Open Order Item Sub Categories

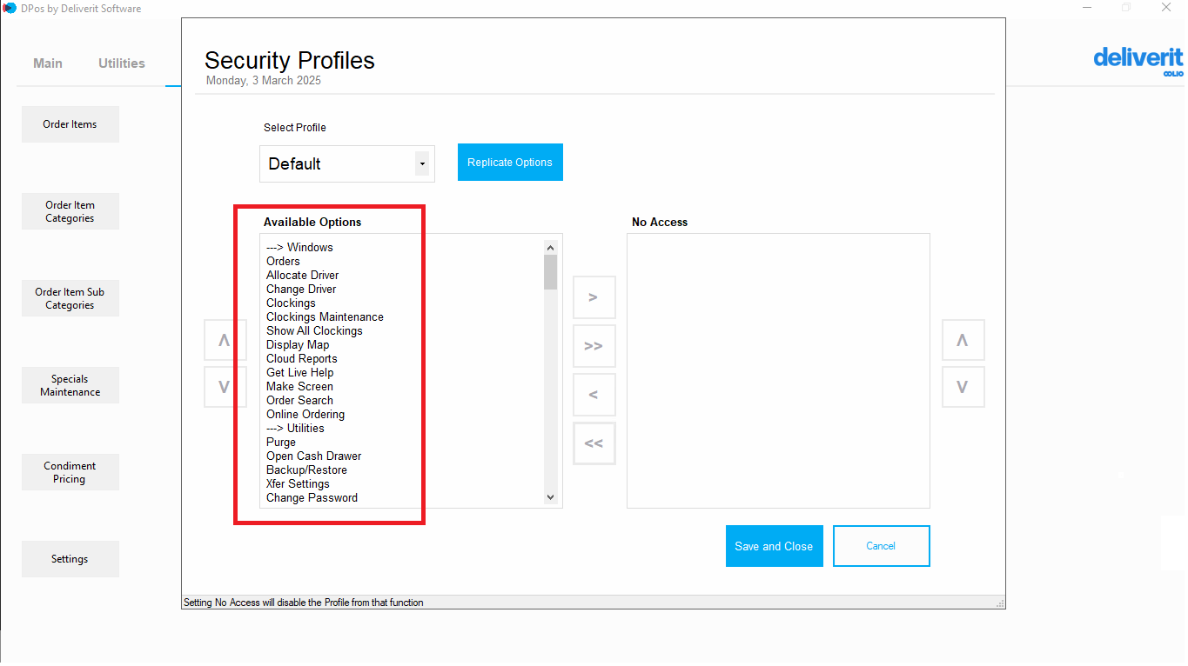70,298
